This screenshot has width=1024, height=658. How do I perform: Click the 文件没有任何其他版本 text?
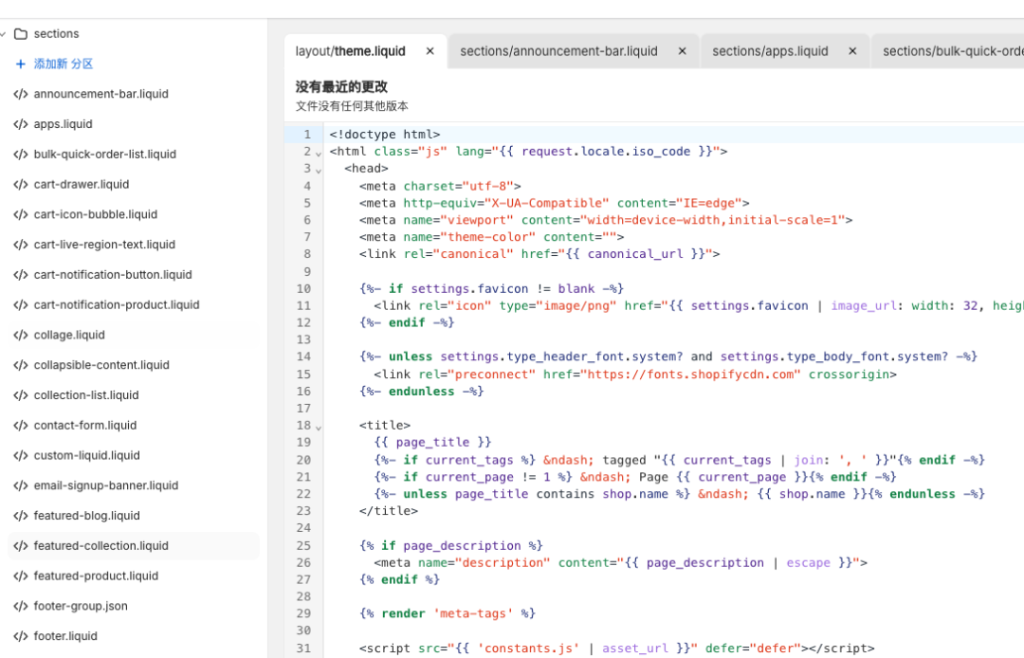coord(352,106)
